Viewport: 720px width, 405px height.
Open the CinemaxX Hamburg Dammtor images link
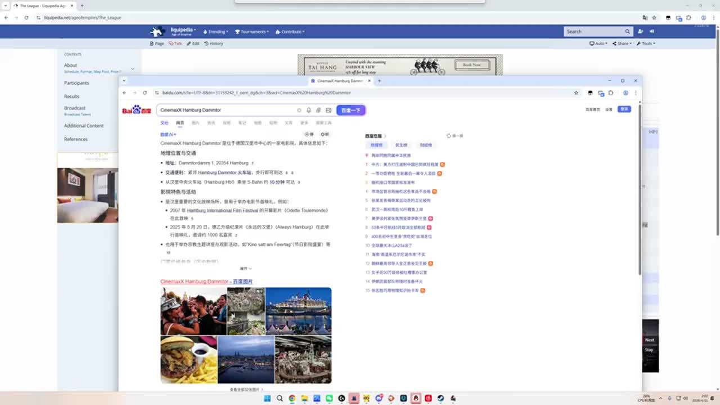[x=206, y=281]
